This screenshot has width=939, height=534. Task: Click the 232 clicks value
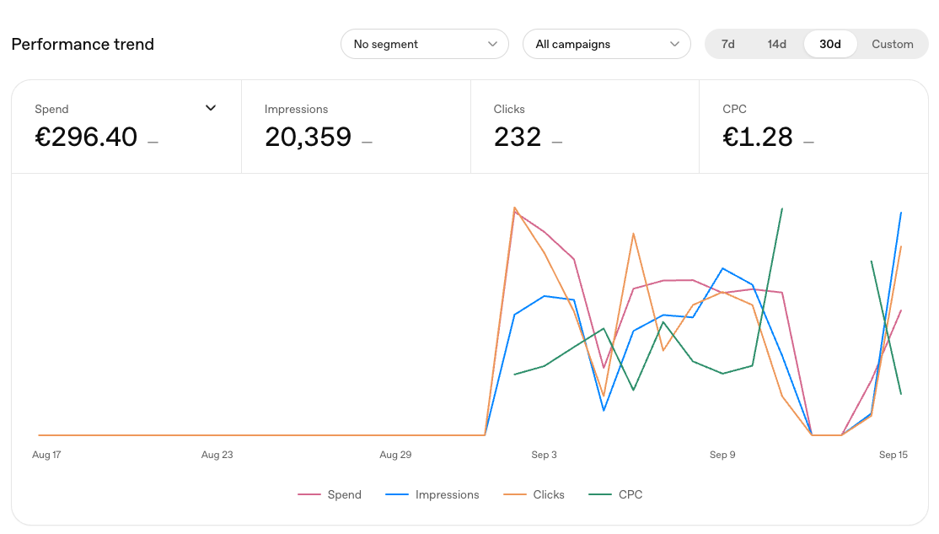click(x=518, y=137)
